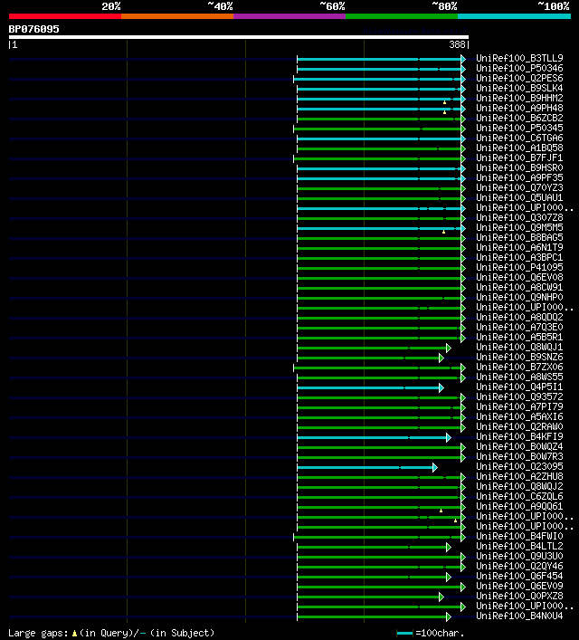Click the yellow gap marker in UniRef100_B9HHM2 row

[444, 102]
